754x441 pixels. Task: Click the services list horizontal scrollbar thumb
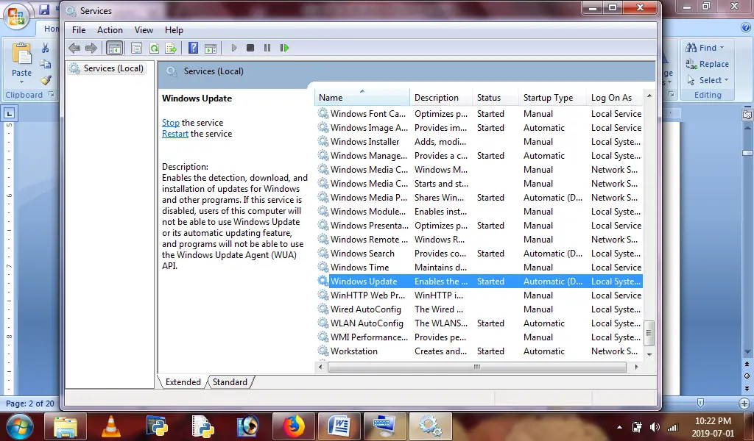click(477, 367)
